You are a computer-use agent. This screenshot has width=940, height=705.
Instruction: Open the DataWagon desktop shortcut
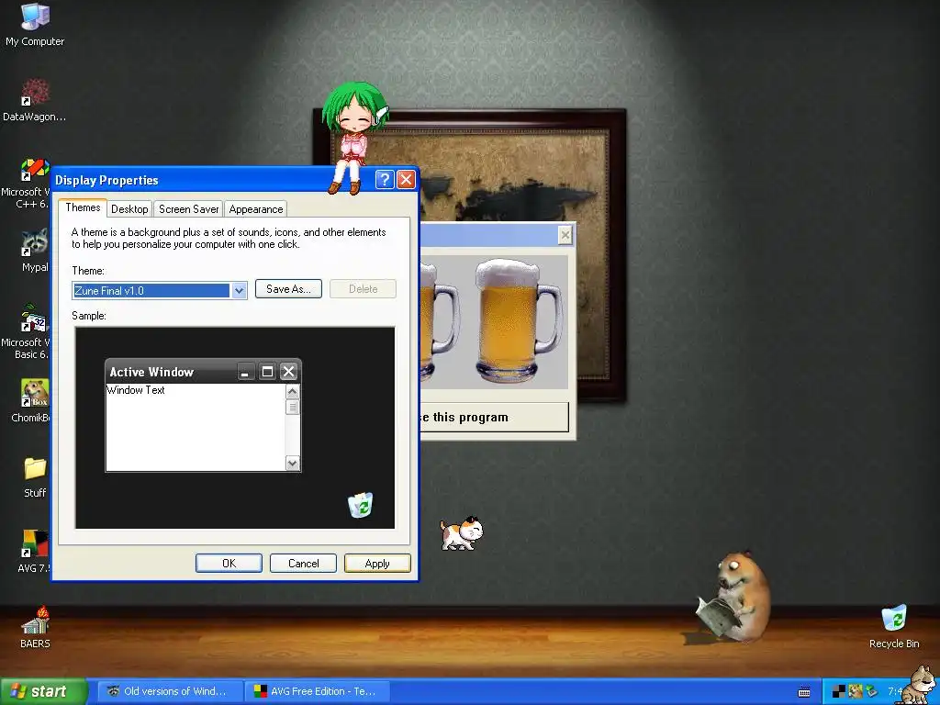(x=35, y=99)
